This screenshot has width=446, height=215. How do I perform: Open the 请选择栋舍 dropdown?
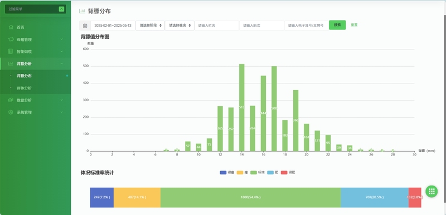(180, 26)
